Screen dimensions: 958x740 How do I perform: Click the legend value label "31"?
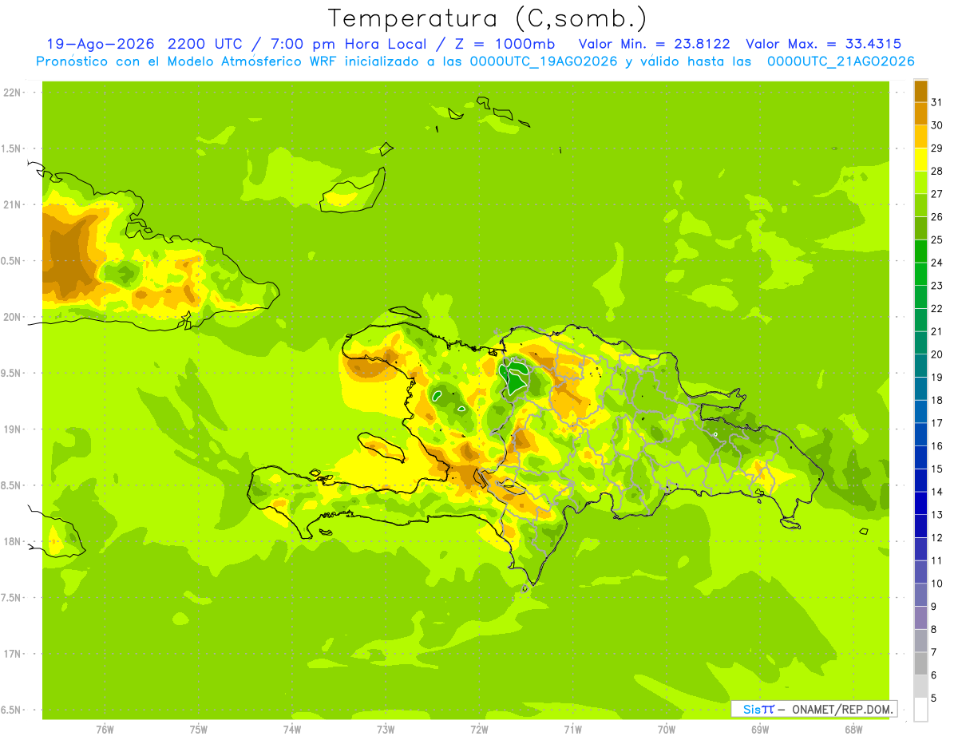tap(937, 102)
